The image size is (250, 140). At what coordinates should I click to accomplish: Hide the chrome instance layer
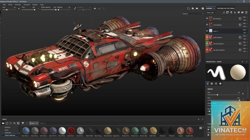[207, 43]
